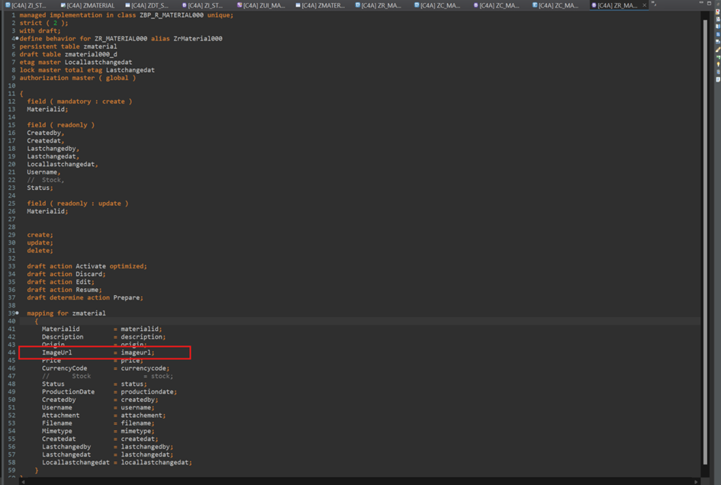The width and height of the screenshot is (721, 485).
Task: Select the ZI_ST tab with purple B icon
Action: coord(202,5)
